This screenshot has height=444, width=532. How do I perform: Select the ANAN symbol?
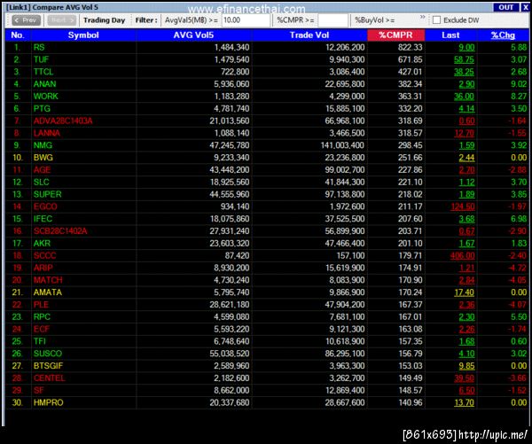pos(45,84)
